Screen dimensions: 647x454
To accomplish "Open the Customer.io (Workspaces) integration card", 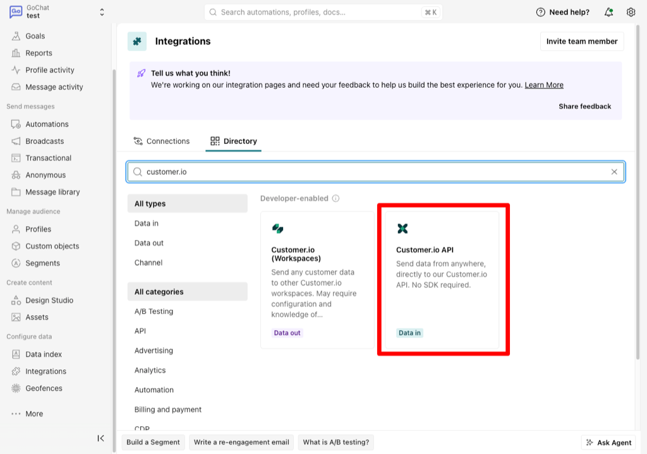I will 317,280.
